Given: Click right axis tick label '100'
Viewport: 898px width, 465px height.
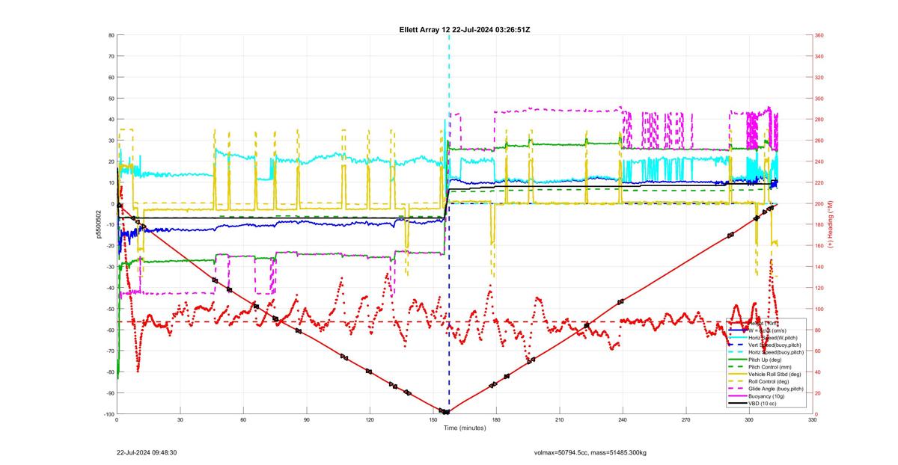Looking at the screenshot, I should (819, 309).
